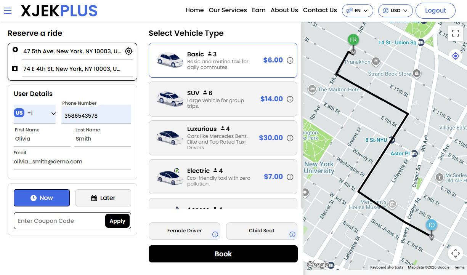467x275 pixels.
Task: Open the +1 country code dropdown
Action: click(35, 113)
